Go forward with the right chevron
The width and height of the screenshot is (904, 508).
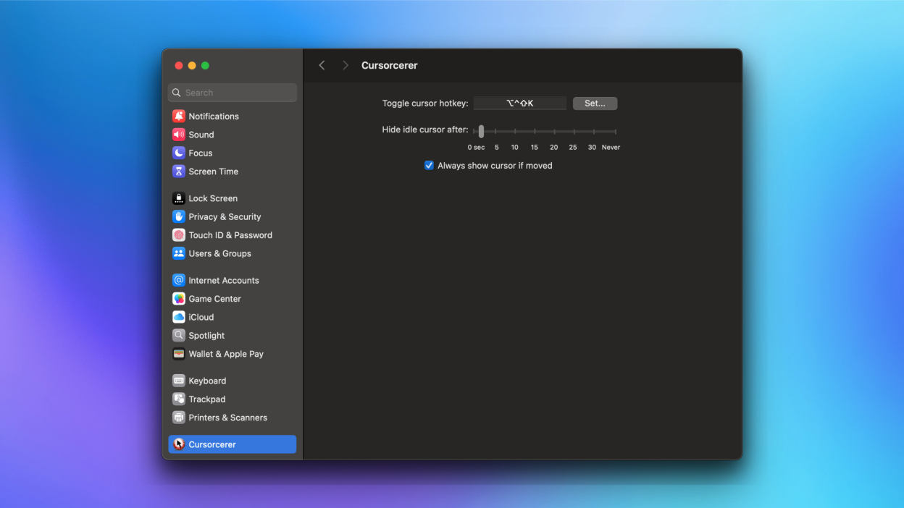pyautogui.click(x=346, y=65)
